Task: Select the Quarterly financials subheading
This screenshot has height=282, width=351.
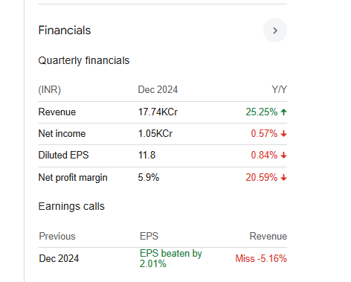Action: [84, 60]
